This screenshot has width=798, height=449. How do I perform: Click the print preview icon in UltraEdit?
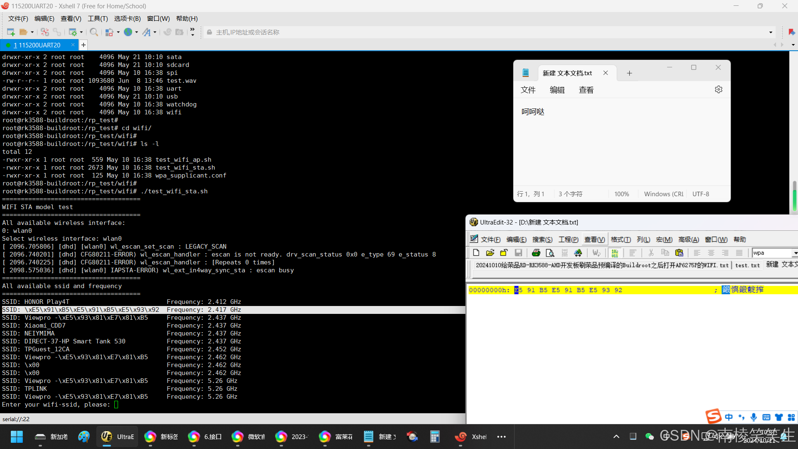point(550,253)
